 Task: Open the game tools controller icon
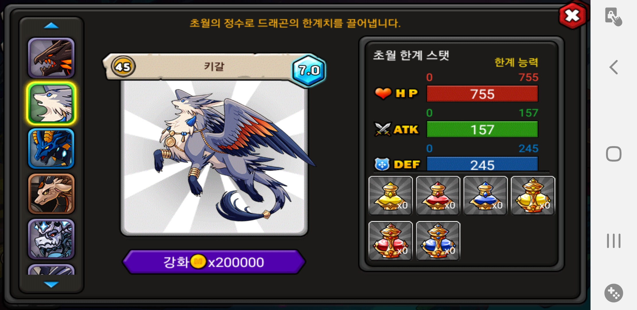click(x=614, y=293)
